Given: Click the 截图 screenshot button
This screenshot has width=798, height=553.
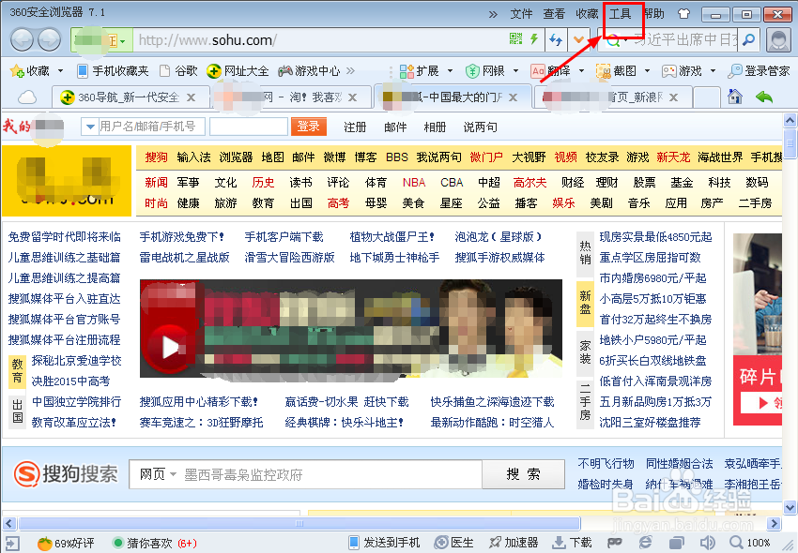Looking at the screenshot, I should pos(616,70).
